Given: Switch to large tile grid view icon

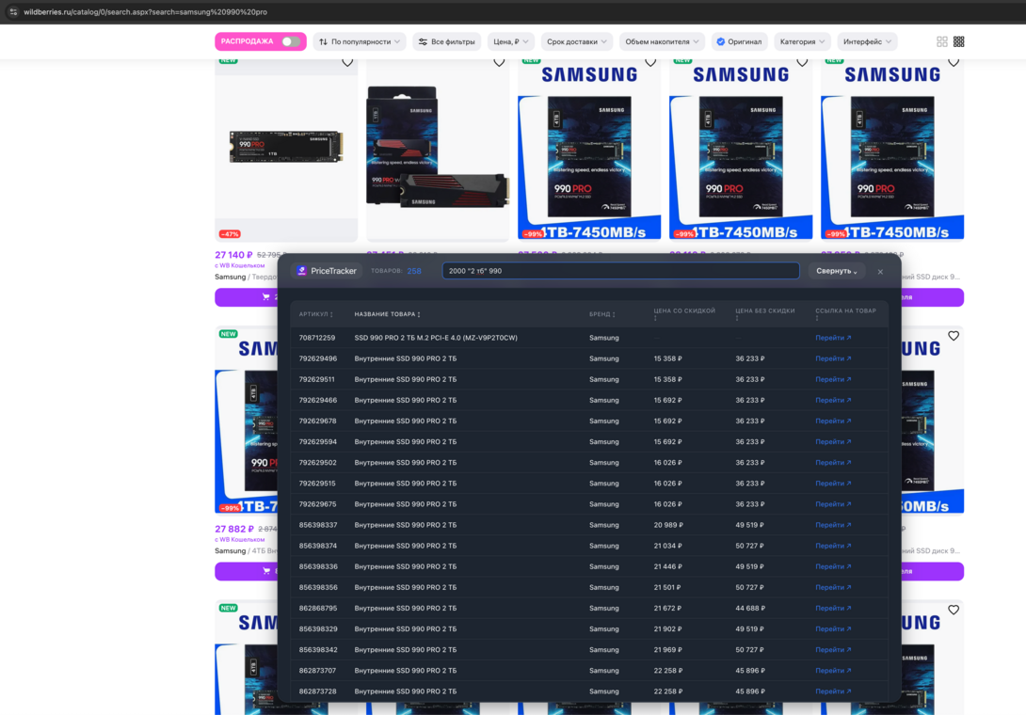Looking at the screenshot, I should click(x=941, y=42).
